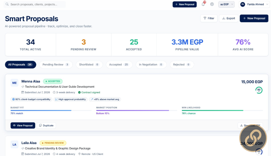
Task: Expand the Farida Ahmed account menu
Action: (254, 4)
